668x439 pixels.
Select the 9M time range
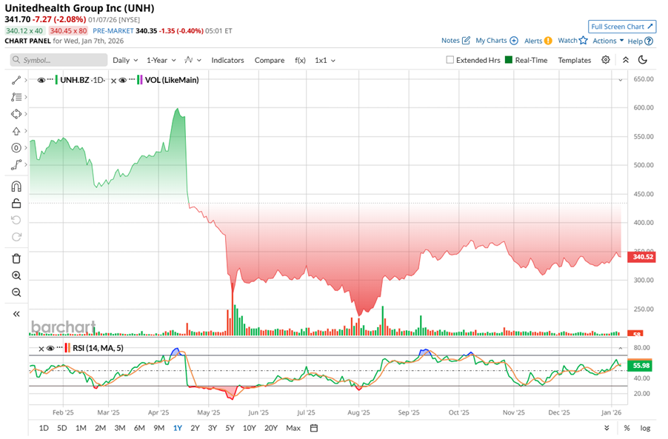[158, 428]
